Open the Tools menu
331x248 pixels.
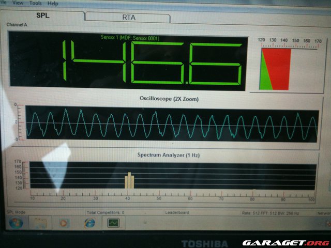36,3
